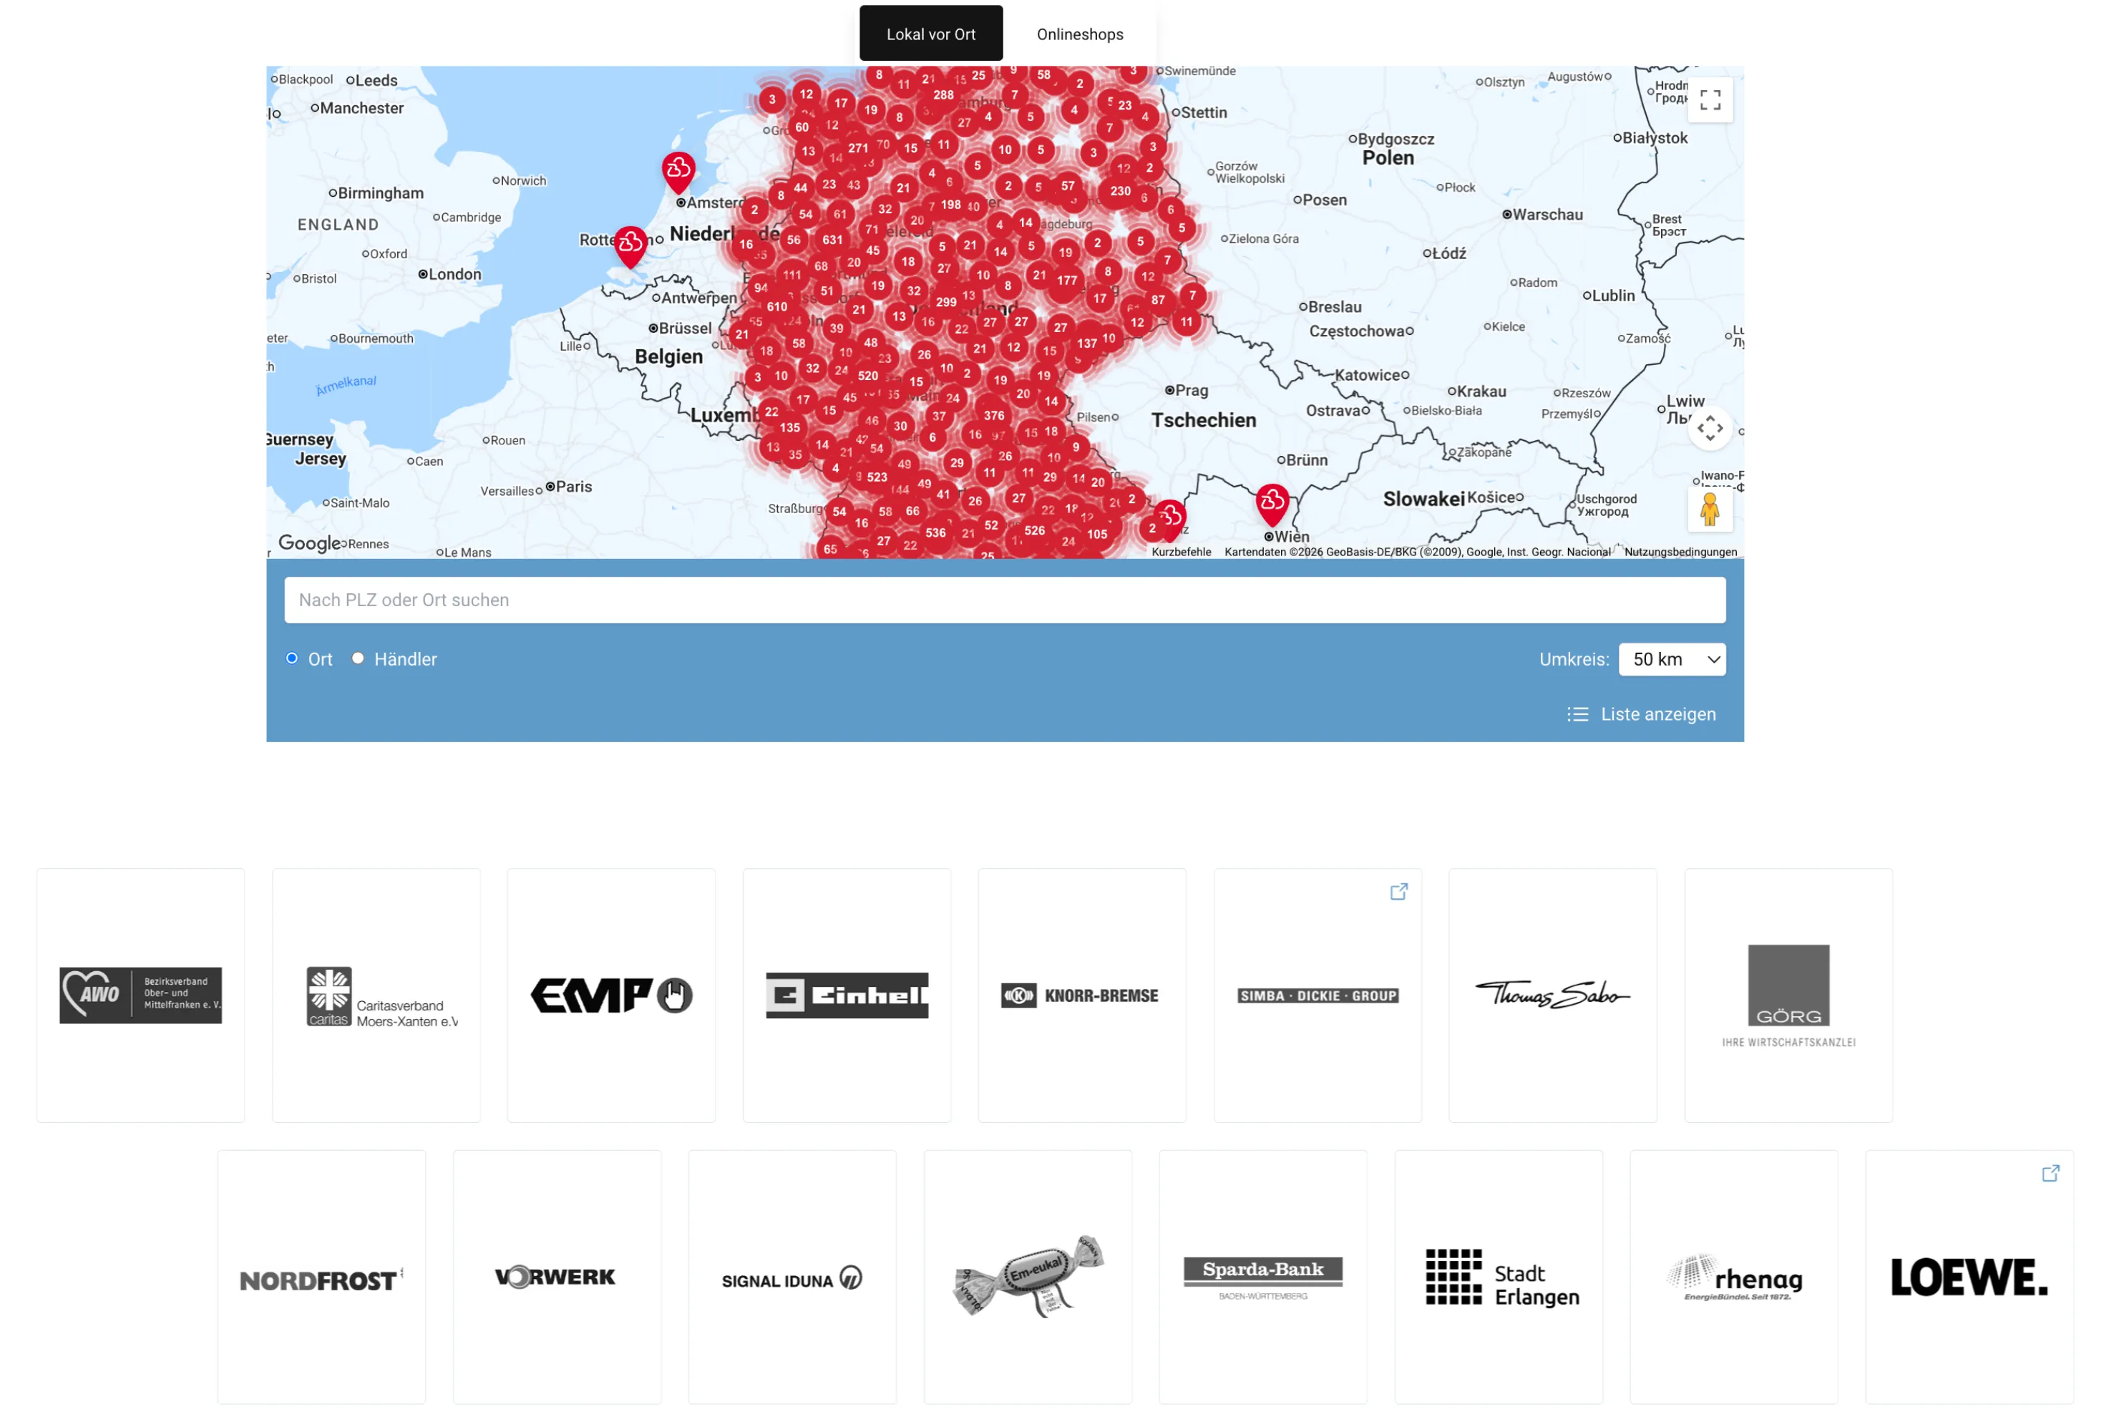
Task: Click the PLZ oder Ort search field
Action: (x=1005, y=600)
